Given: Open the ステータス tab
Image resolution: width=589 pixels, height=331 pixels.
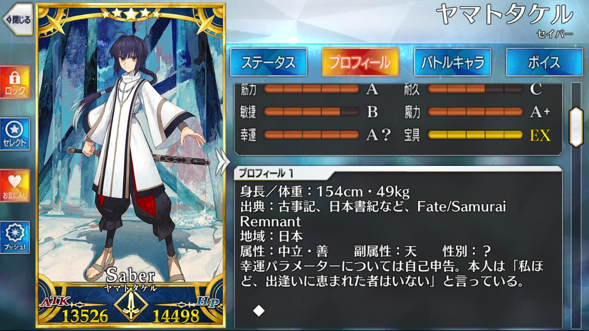Looking at the screenshot, I should 268,62.
